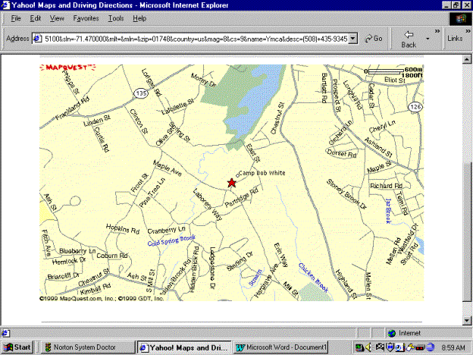Click the Hopkins Rd label
The width and height of the screenshot is (473, 355).
coord(123,229)
